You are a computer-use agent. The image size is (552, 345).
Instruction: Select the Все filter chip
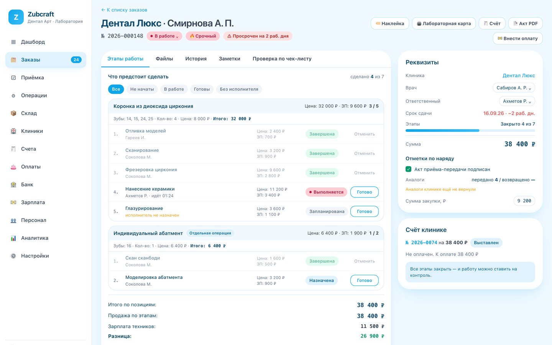pyautogui.click(x=116, y=89)
